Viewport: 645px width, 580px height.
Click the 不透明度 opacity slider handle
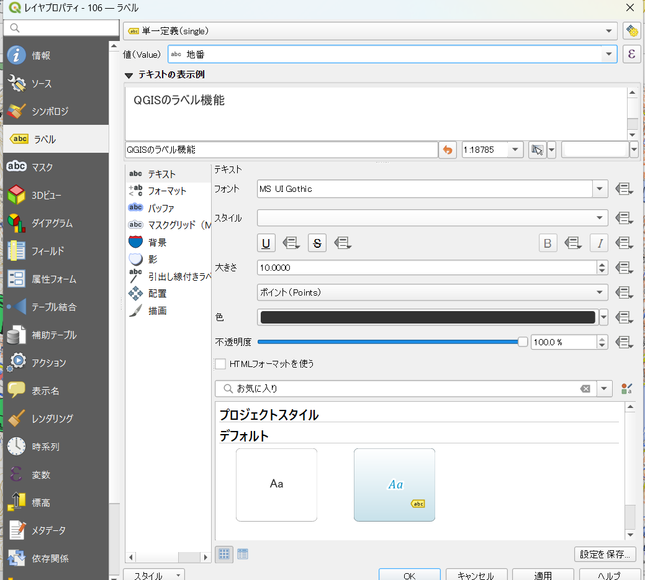click(x=523, y=342)
